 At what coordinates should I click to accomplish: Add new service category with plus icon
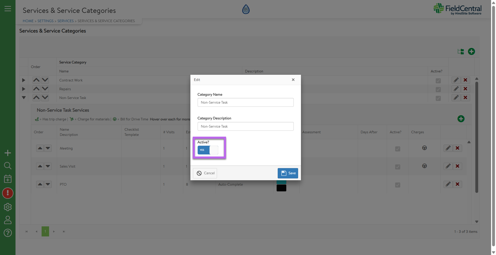(471, 52)
